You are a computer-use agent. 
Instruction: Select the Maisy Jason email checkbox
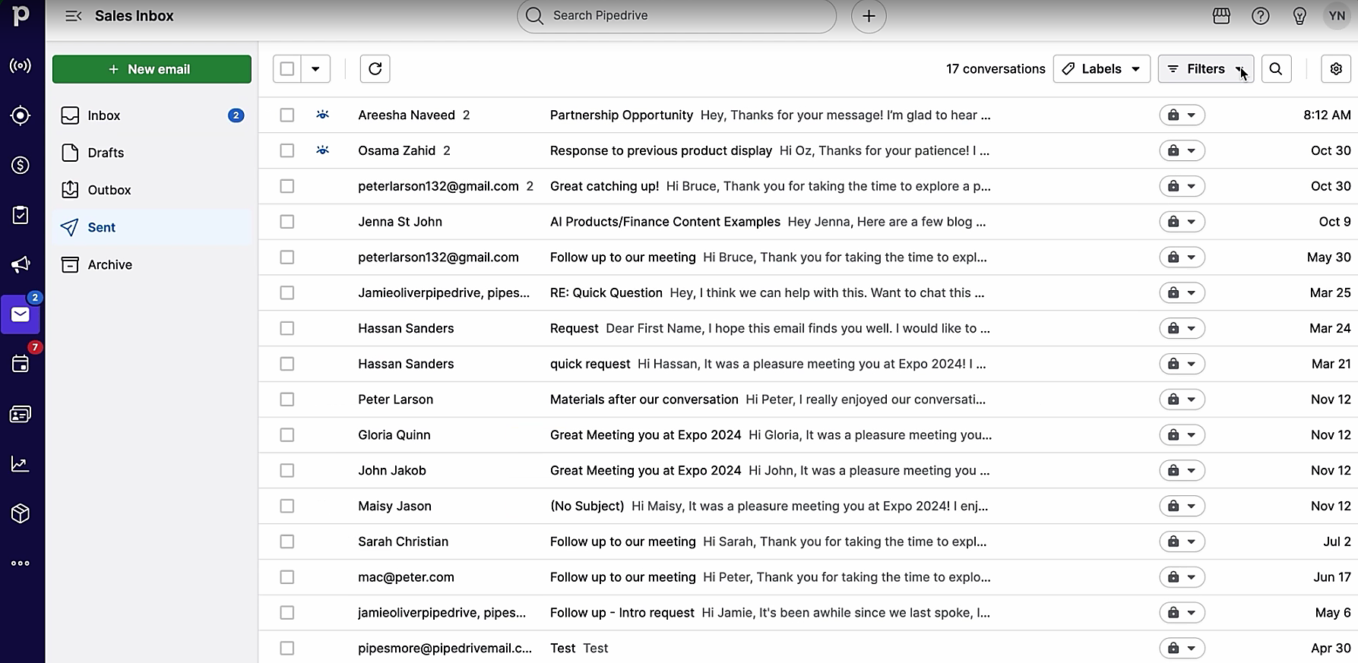click(x=286, y=506)
